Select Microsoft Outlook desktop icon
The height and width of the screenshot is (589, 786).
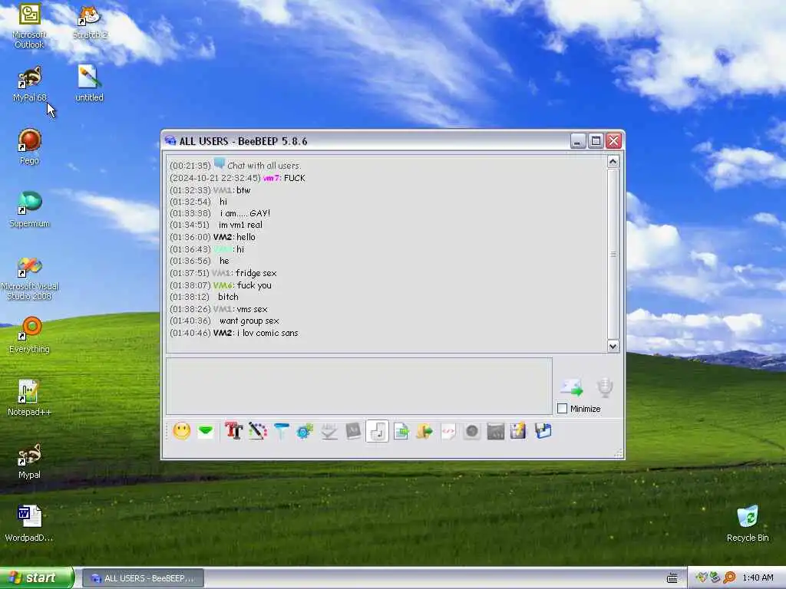(29, 26)
